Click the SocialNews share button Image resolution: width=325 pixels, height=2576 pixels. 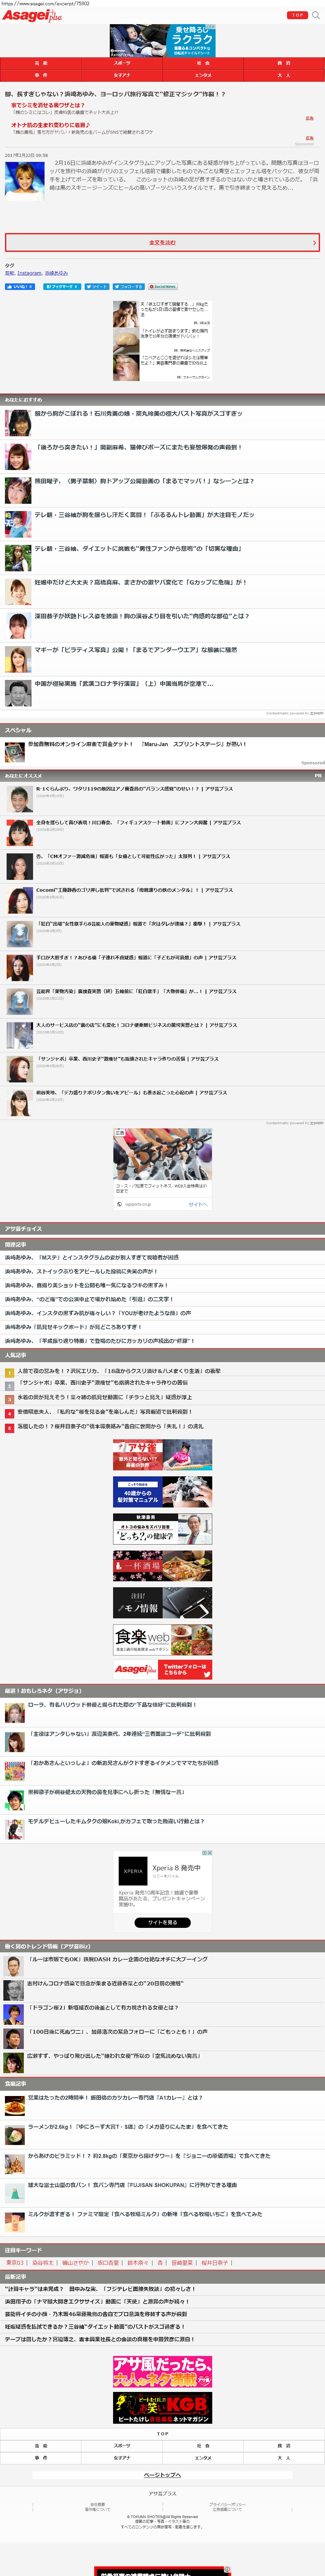click(163, 287)
